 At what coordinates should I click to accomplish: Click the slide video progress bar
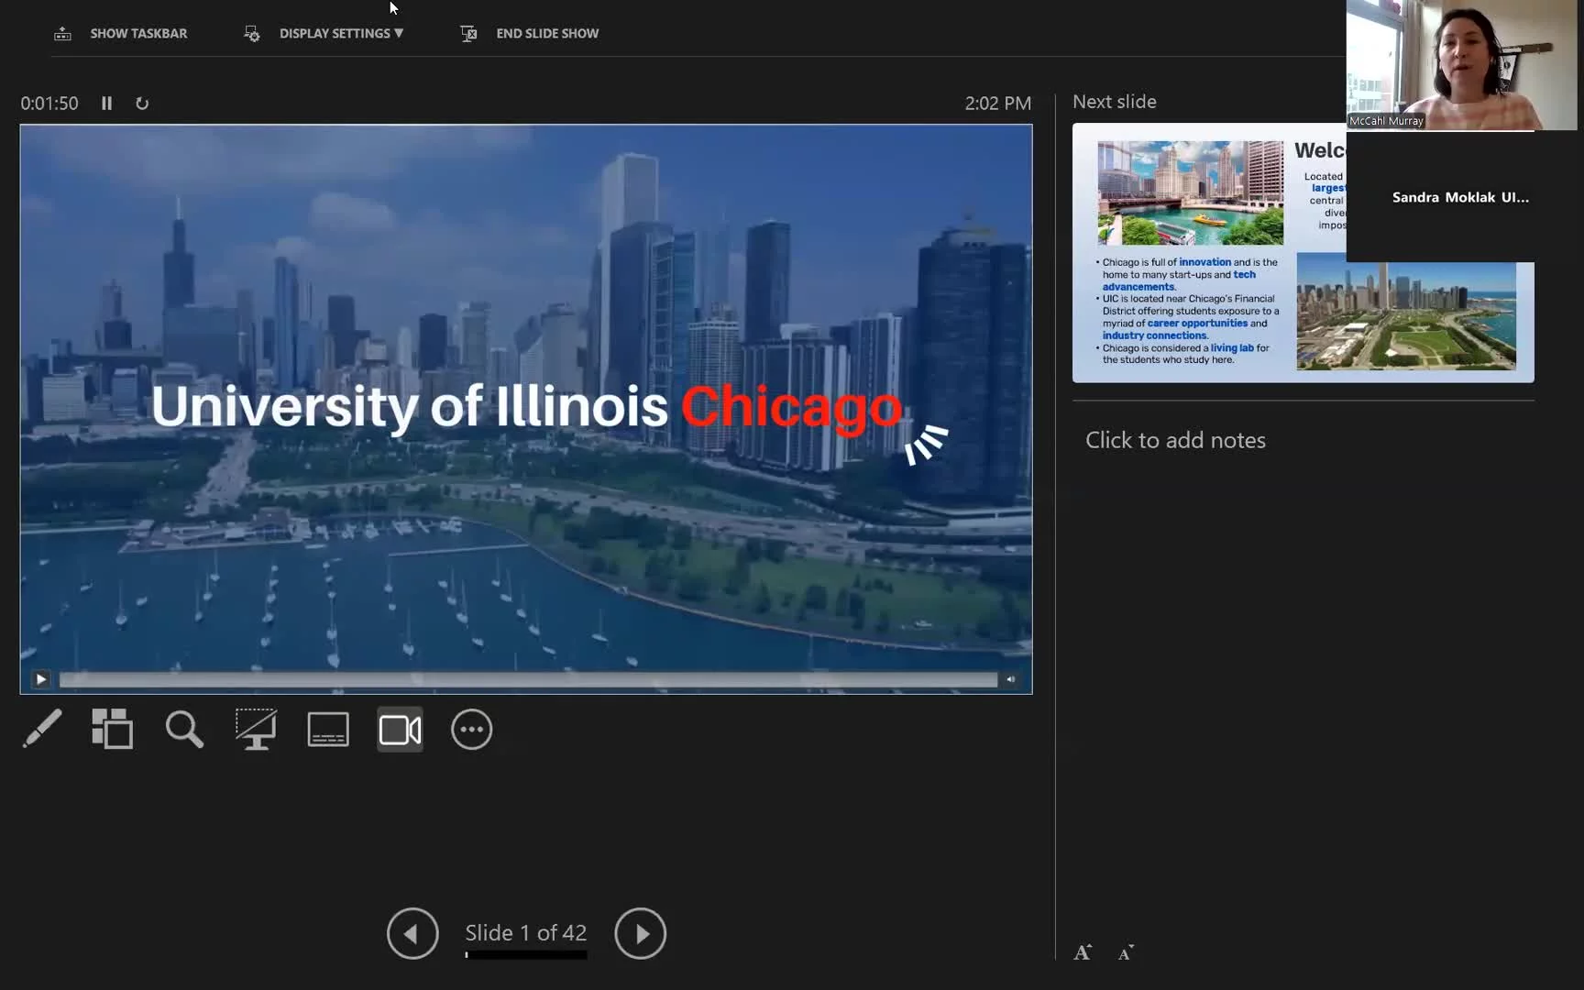528,679
